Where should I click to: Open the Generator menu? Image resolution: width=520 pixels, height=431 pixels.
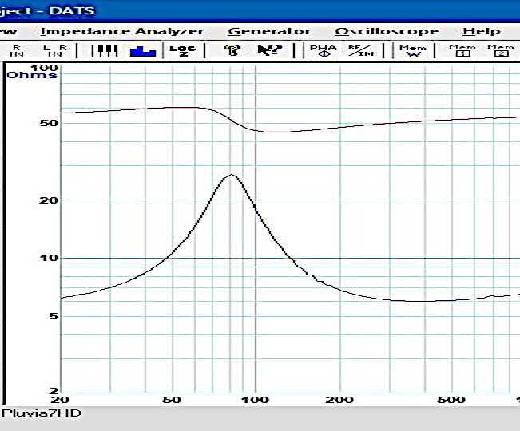click(x=269, y=31)
